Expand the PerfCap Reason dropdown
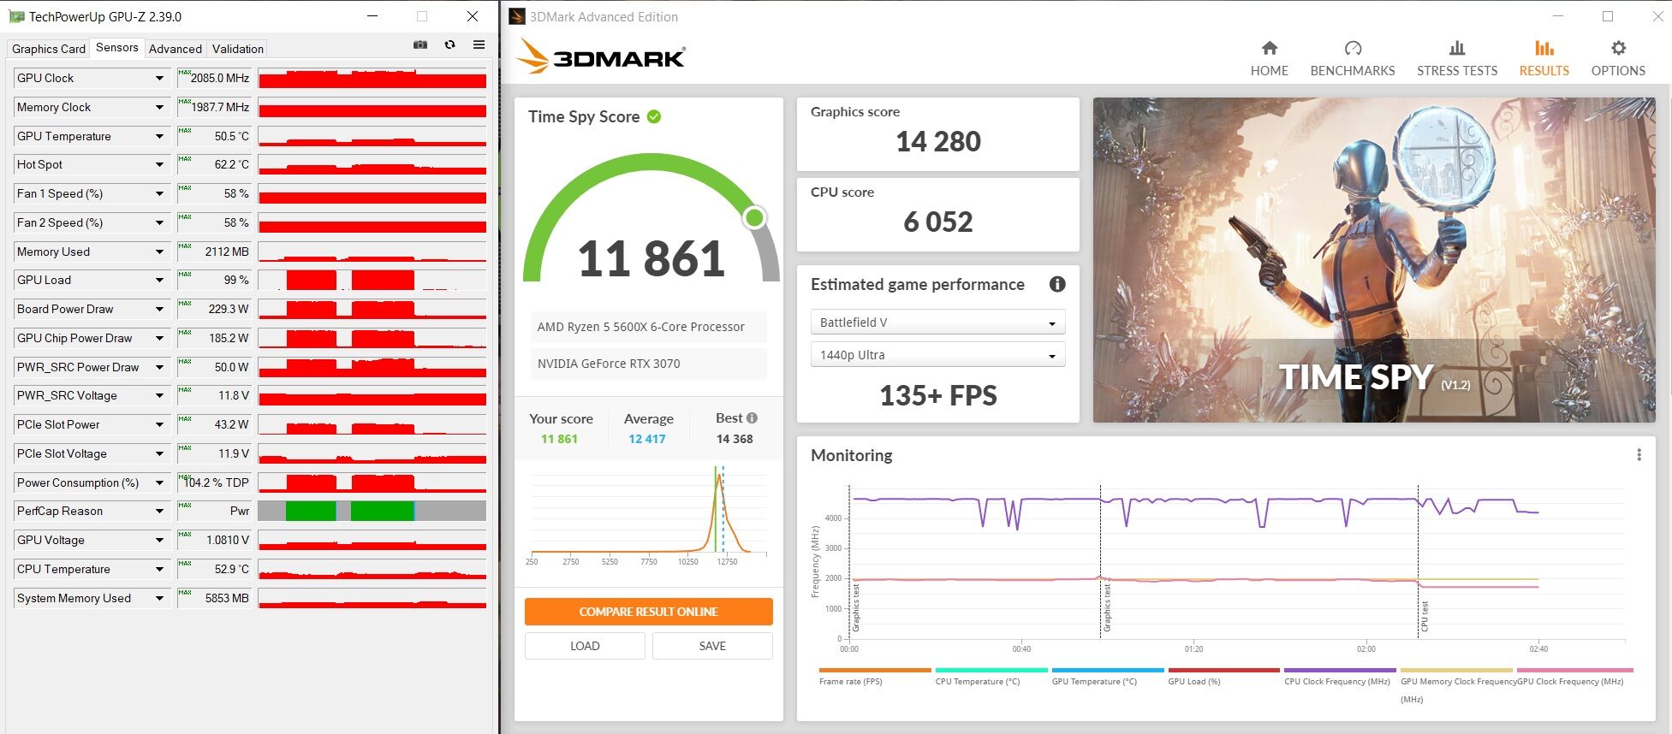The image size is (1672, 734). (x=159, y=512)
